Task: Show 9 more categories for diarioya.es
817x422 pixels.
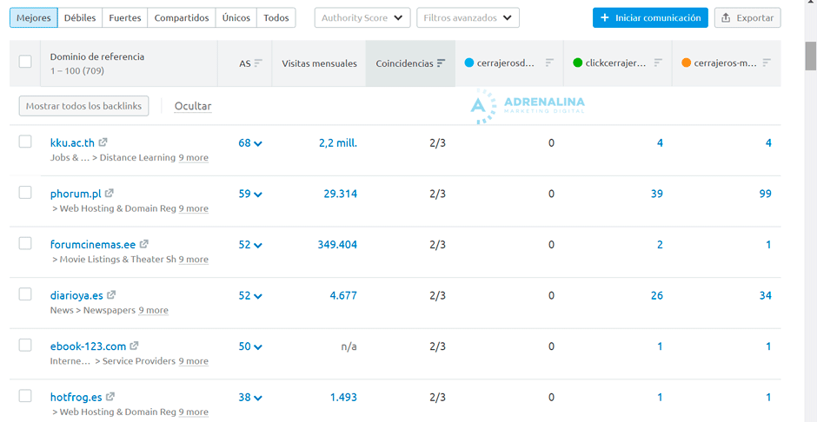Action: pyautogui.click(x=153, y=310)
